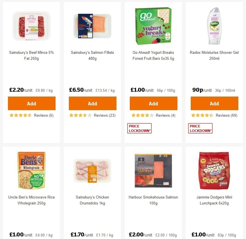Open the Sainsbury's Salmon Fillets product page
Viewport: 246px width, 239px height.
point(92,56)
